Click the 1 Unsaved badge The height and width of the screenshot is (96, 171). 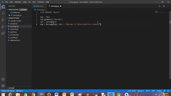[23, 10]
